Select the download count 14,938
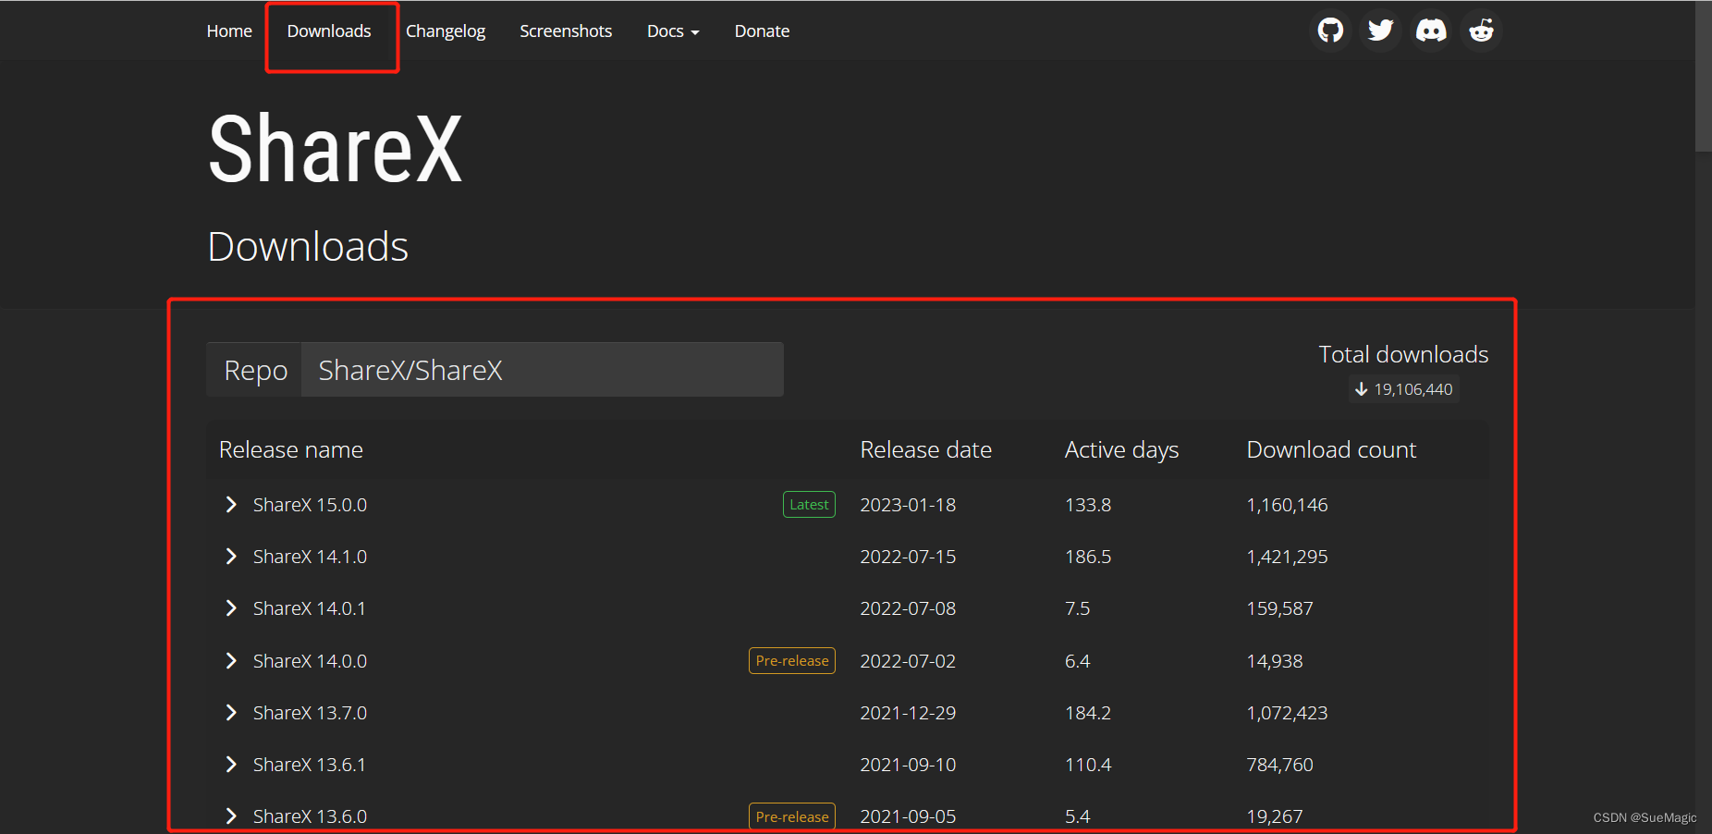 point(1275,661)
